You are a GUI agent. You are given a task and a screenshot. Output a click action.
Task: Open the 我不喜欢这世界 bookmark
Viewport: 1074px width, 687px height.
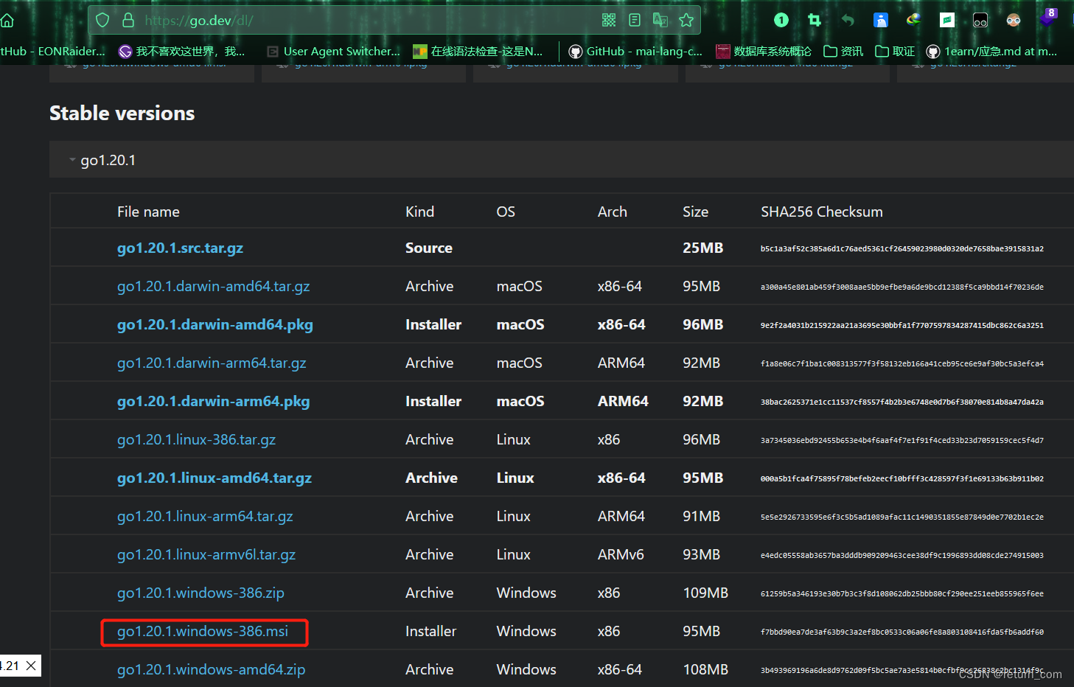[x=181, y=51]
